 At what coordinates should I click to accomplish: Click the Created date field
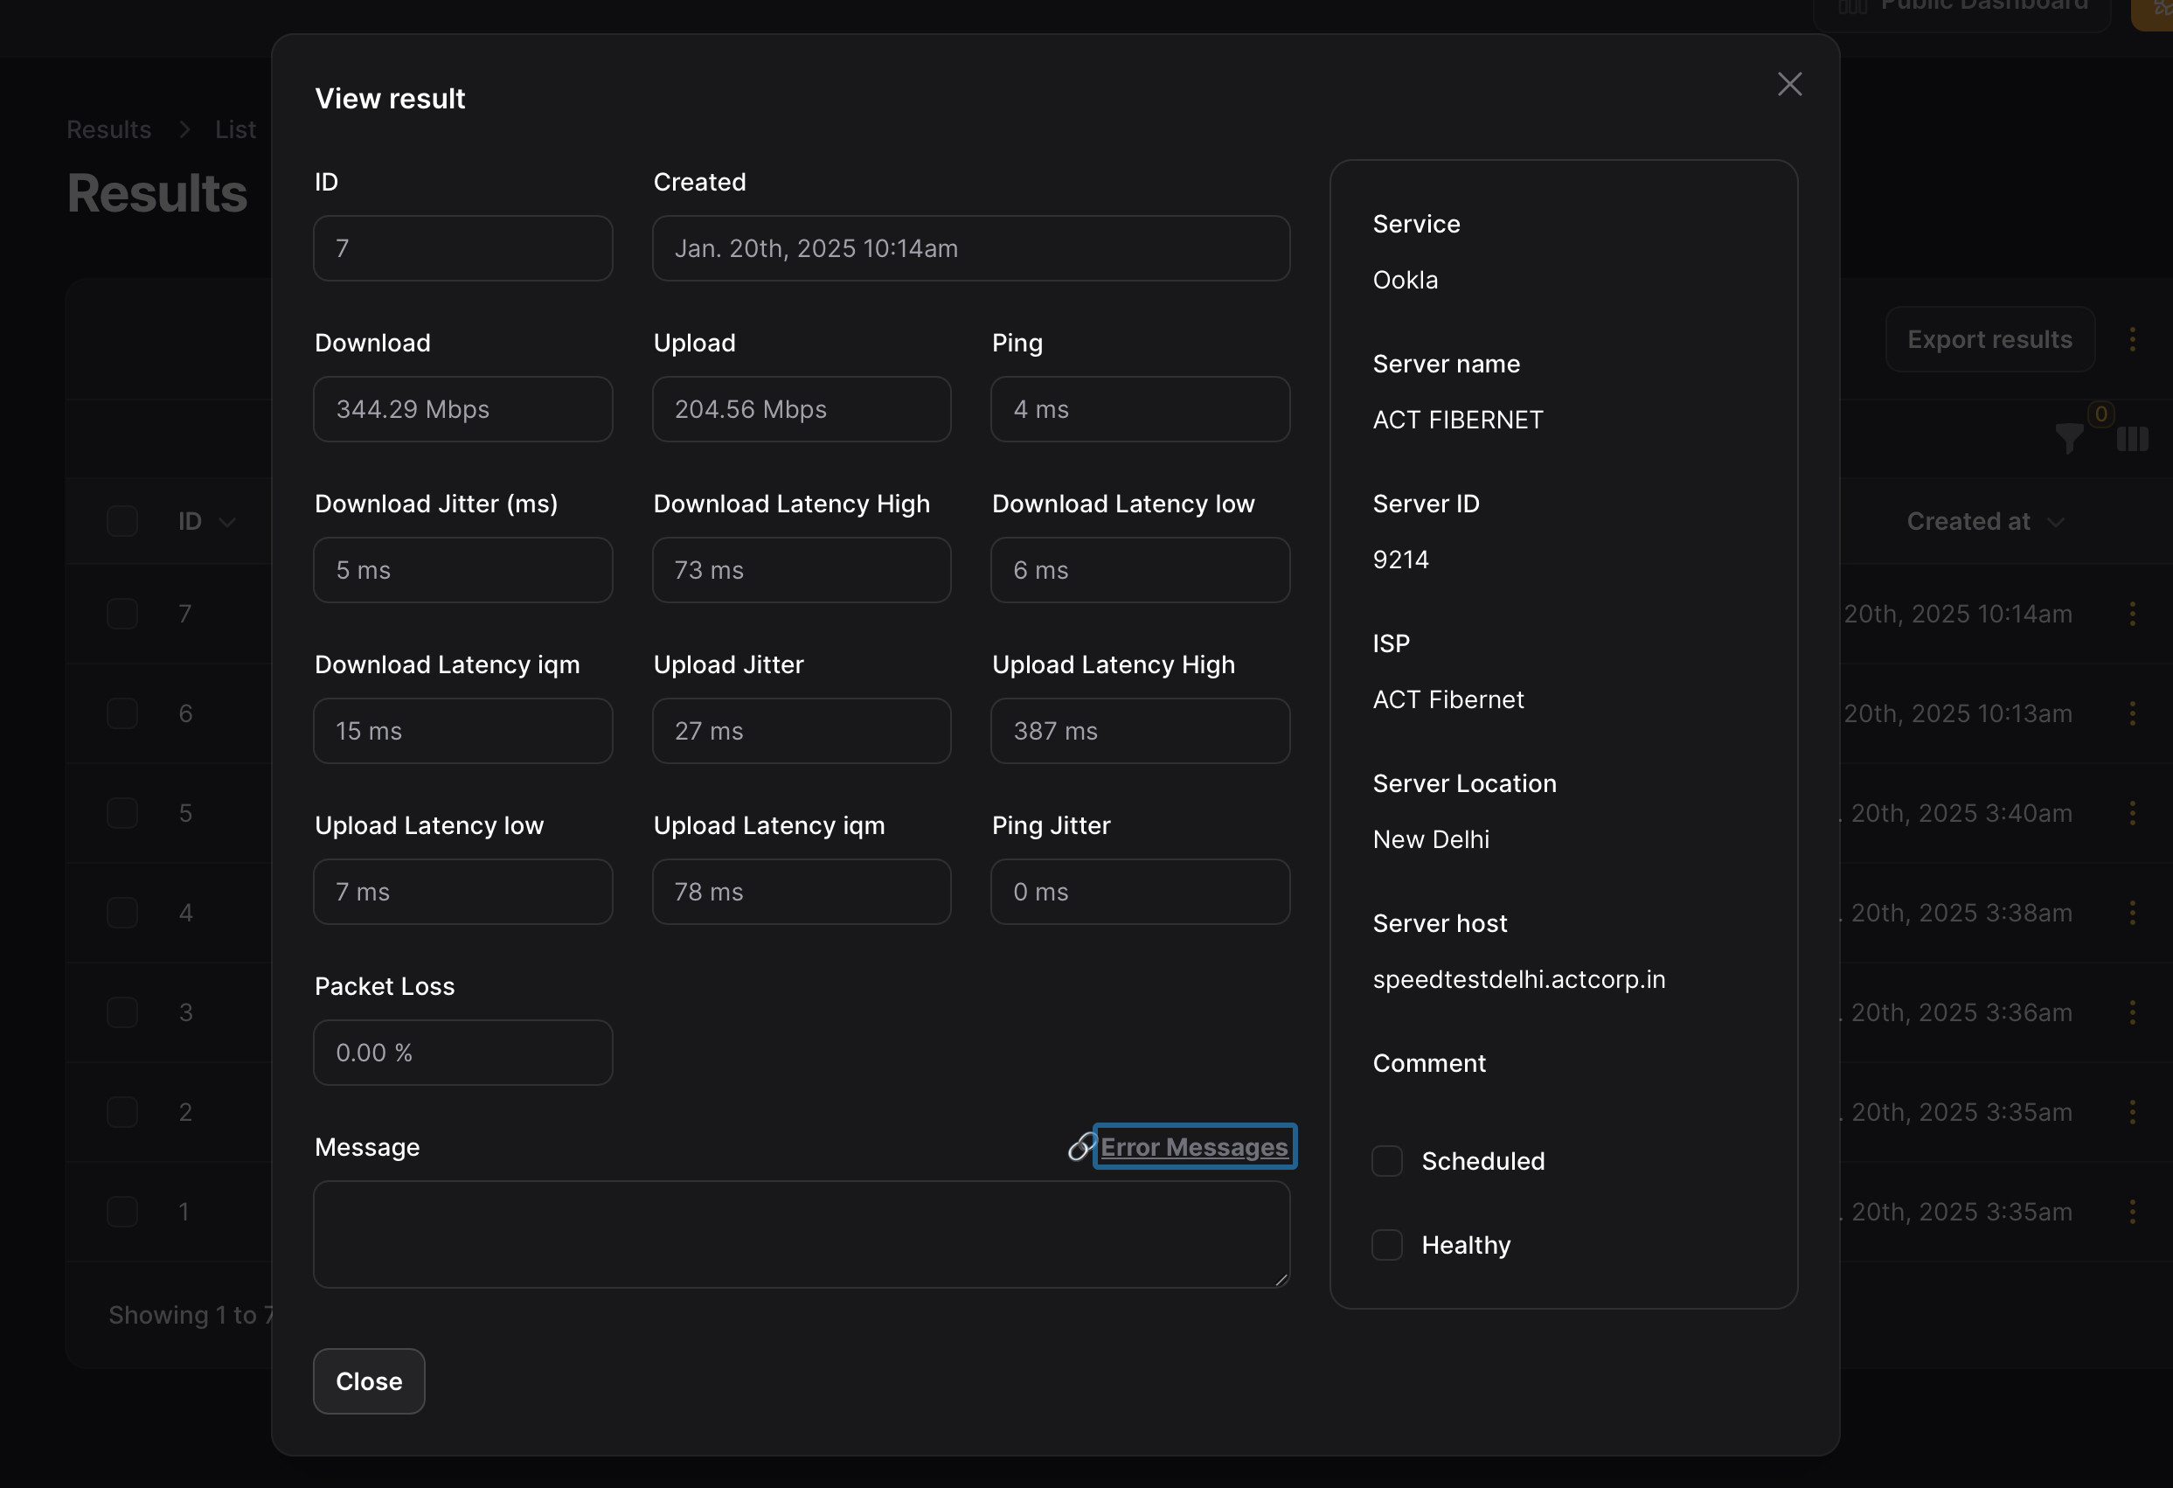(x=970, y=247)
